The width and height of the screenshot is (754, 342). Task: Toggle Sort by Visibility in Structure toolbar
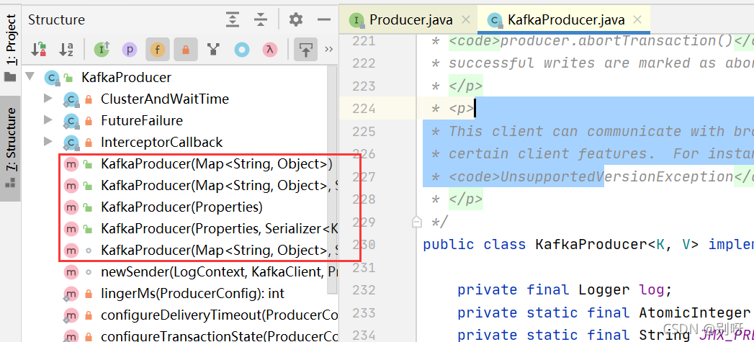[38, 49]
